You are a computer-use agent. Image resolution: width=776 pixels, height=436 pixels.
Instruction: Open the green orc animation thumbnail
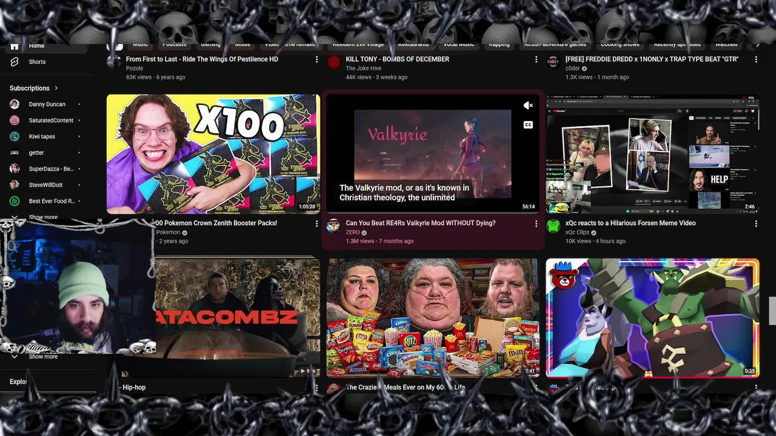(x=652, y=318)
